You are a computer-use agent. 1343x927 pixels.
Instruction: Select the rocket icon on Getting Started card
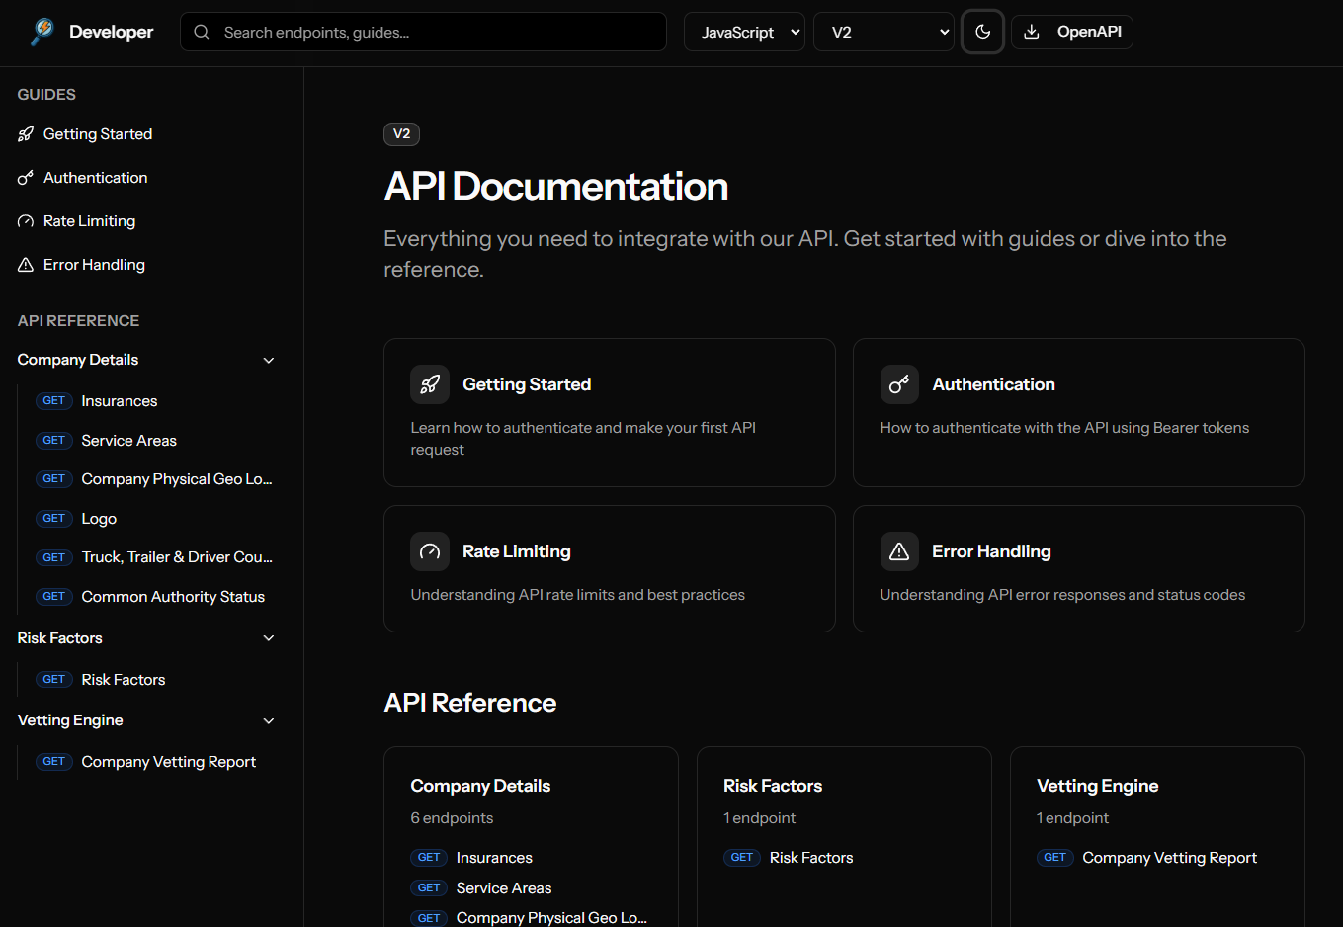429,383
